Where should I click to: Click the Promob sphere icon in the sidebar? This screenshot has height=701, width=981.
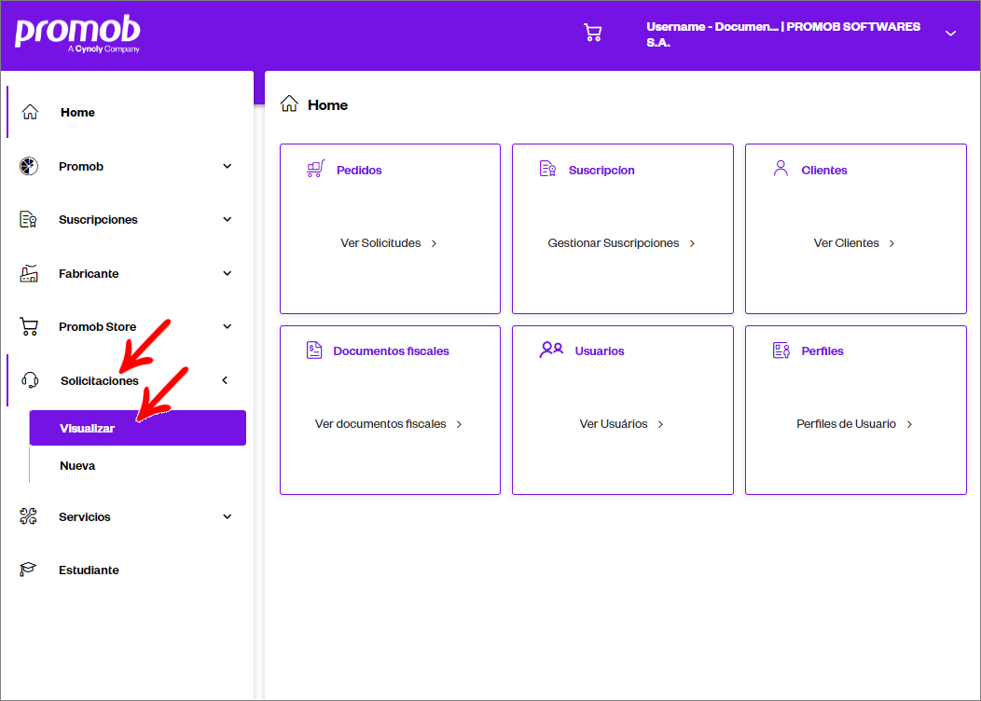(x=29, y=166)
